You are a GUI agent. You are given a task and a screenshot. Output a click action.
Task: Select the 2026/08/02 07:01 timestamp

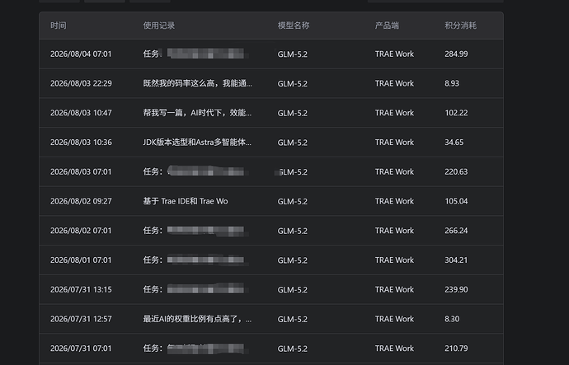[81, 231]
